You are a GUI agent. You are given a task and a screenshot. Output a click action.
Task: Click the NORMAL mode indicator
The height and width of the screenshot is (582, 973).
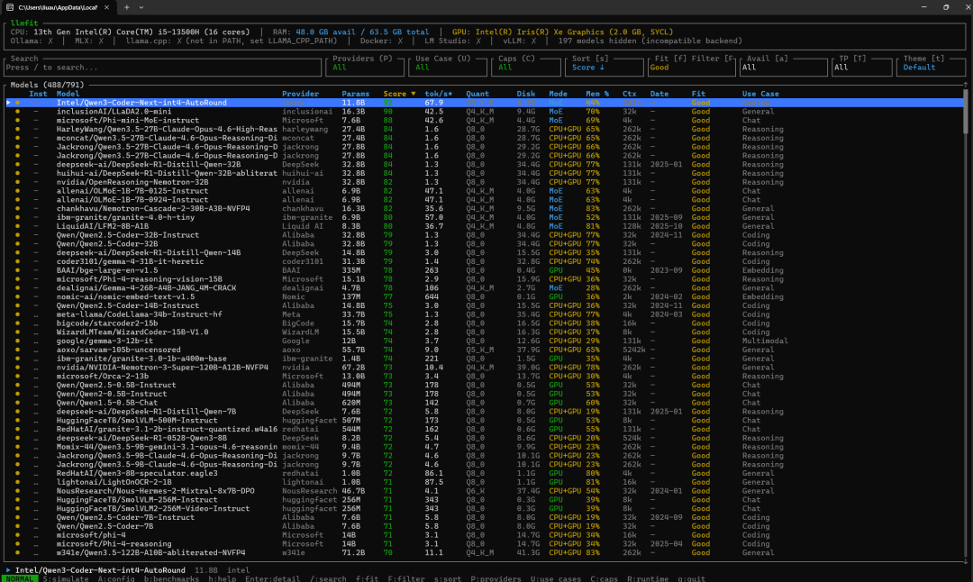click(x=19, y=578)
